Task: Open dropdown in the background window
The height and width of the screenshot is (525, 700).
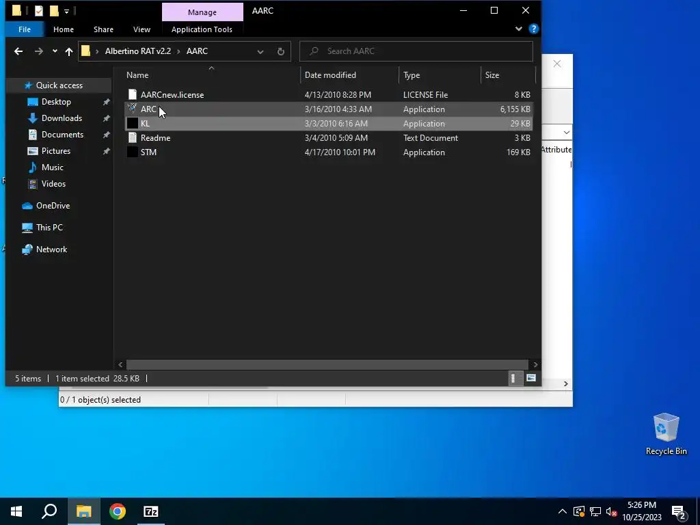Action: pos(566,132)
